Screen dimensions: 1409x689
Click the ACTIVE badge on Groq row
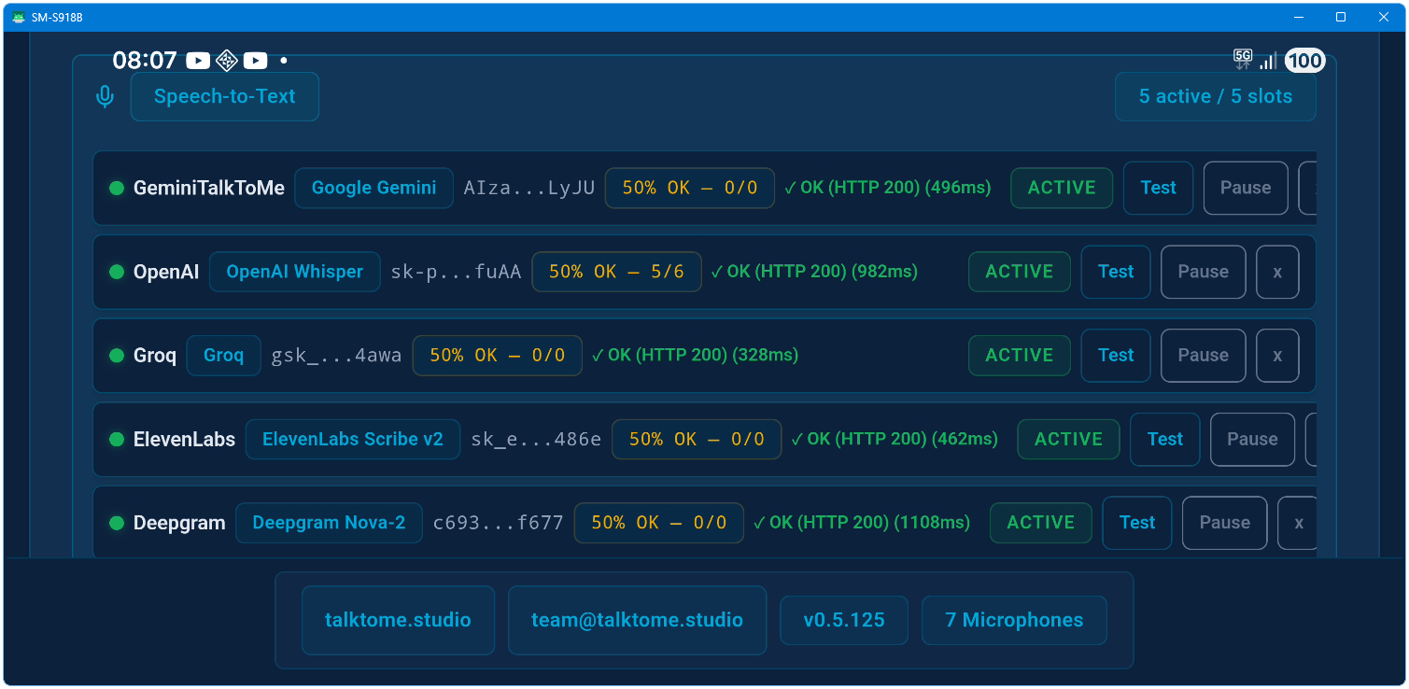pyautogui.click(x=1020, y=356)
